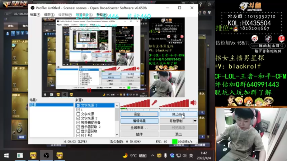
Task: Open the 场景集合(S) menu
Action: [x=84, y=15]
